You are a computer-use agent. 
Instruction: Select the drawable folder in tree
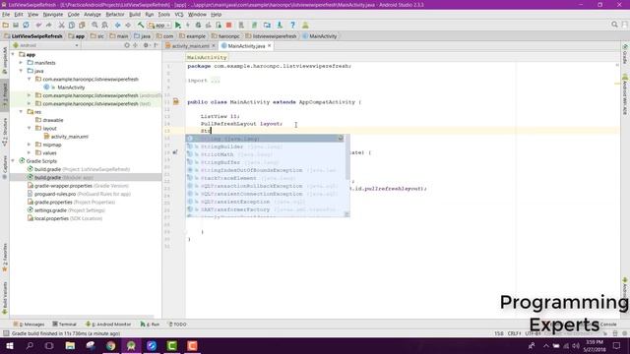point(53,120)
